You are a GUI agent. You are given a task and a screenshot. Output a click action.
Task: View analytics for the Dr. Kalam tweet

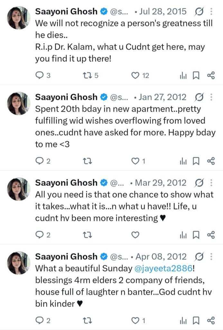pyautogui.click(x=183, y=75)
